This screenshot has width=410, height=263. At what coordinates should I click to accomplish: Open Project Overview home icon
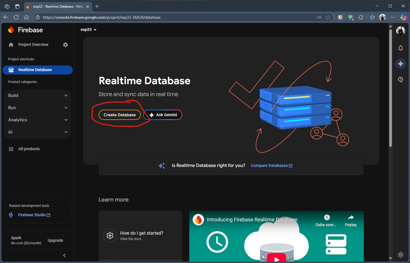[11, 45]
